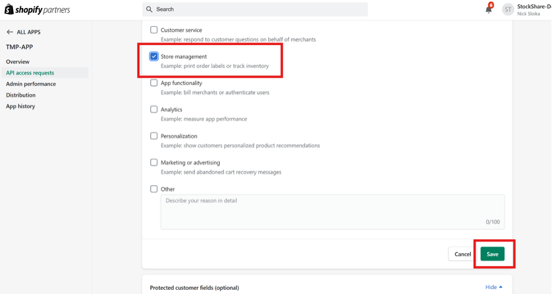The image size is (552, 294).
Task: Click the back arrow beside All Apps
Action: click(x=9, y=32)
